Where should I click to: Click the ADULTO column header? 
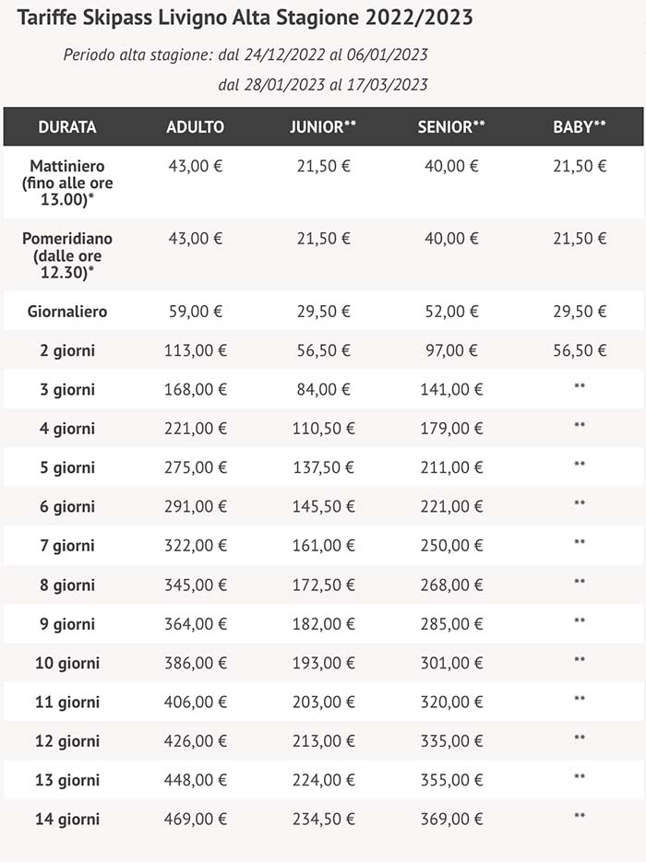click(195, 127)
